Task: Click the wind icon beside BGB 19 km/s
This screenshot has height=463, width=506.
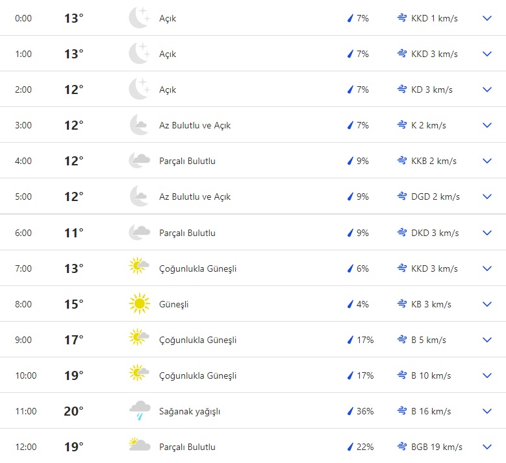Action: point(402,447)
